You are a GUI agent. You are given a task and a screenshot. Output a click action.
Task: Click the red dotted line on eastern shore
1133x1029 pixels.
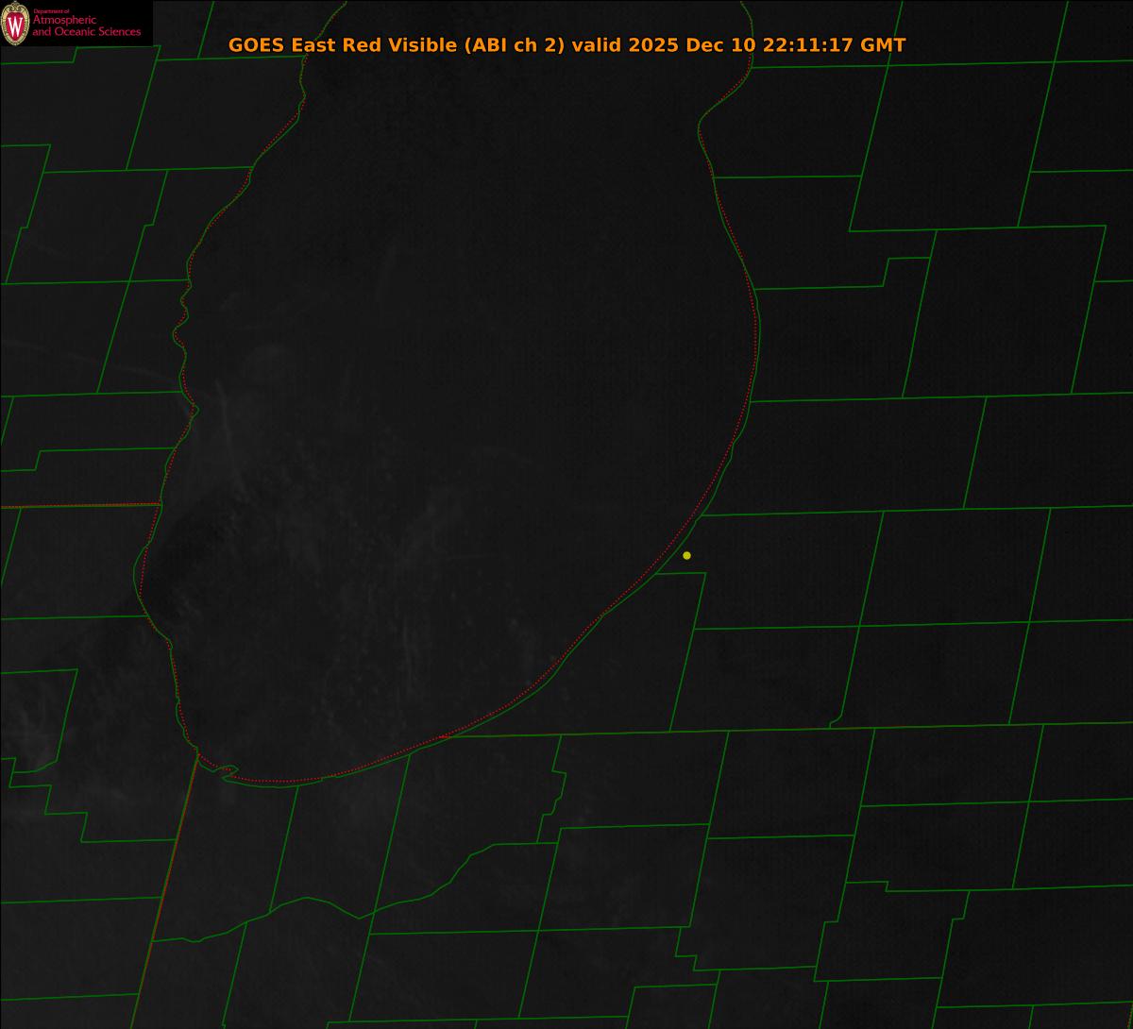755,349
